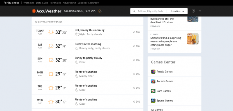
Task: Open the hurricane article thumbnail image
Action: pos(193,19)
